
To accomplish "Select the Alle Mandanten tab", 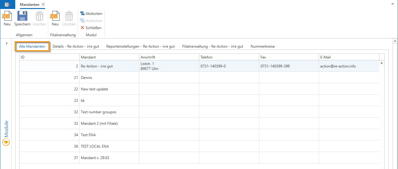I will [32, 46].
